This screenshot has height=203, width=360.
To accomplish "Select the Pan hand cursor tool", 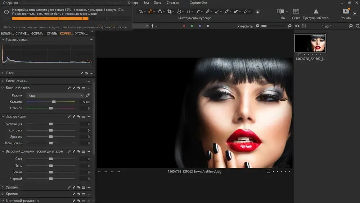I will 150,11.
